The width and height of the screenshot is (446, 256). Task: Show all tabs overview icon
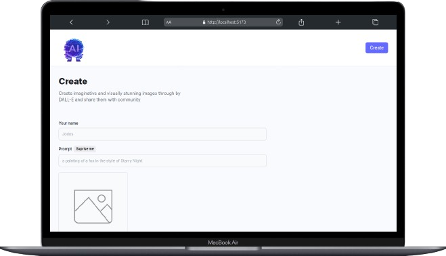click(375, 22)
